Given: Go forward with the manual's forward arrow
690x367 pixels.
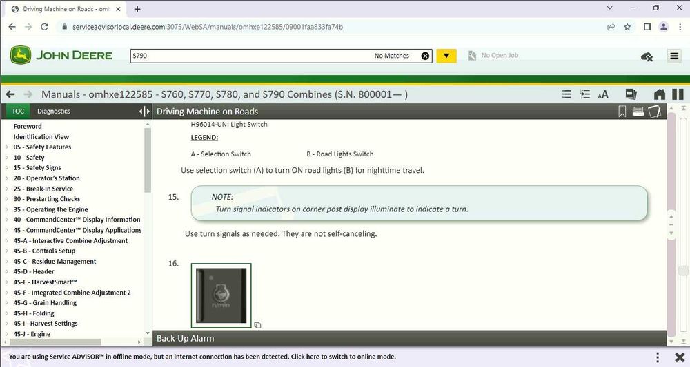Looking at the screenshot, I should click(x=28, y=94).
